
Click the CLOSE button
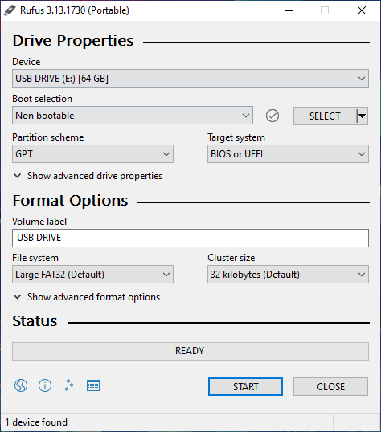(x=330, y=386)
